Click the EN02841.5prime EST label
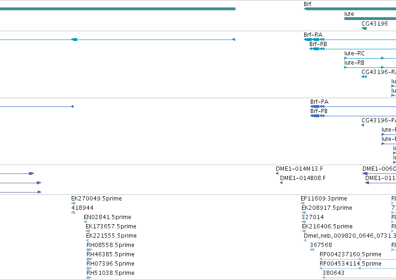 (107, 217)
